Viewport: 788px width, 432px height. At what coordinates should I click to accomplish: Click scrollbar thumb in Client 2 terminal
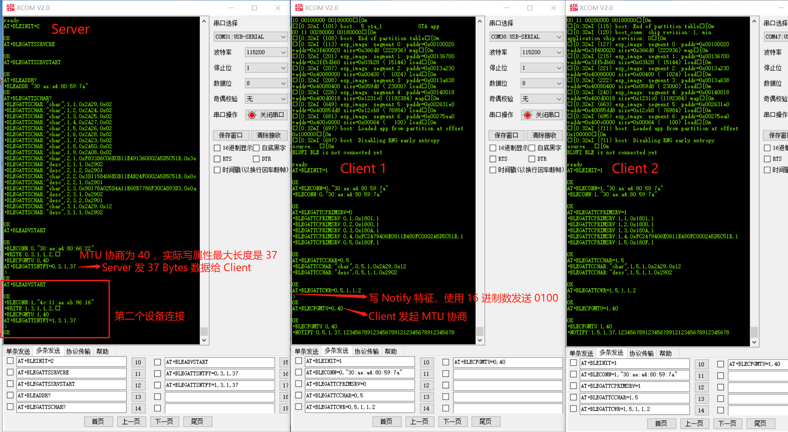pyautogui.click(x=754, y=332)
